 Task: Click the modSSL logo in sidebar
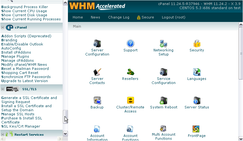coord(13,89)
